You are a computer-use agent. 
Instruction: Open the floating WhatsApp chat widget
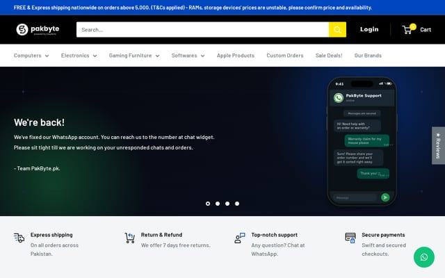pos(424,257)
